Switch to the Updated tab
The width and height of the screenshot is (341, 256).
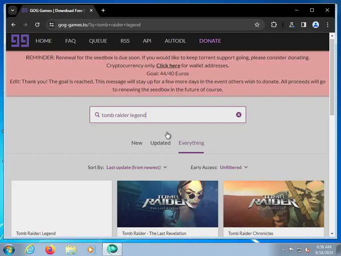tap(161, 143)
